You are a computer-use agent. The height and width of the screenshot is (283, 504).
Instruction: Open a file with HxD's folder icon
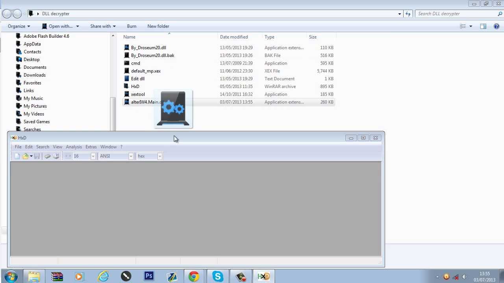pyautogui.click(x=26, y=156)
